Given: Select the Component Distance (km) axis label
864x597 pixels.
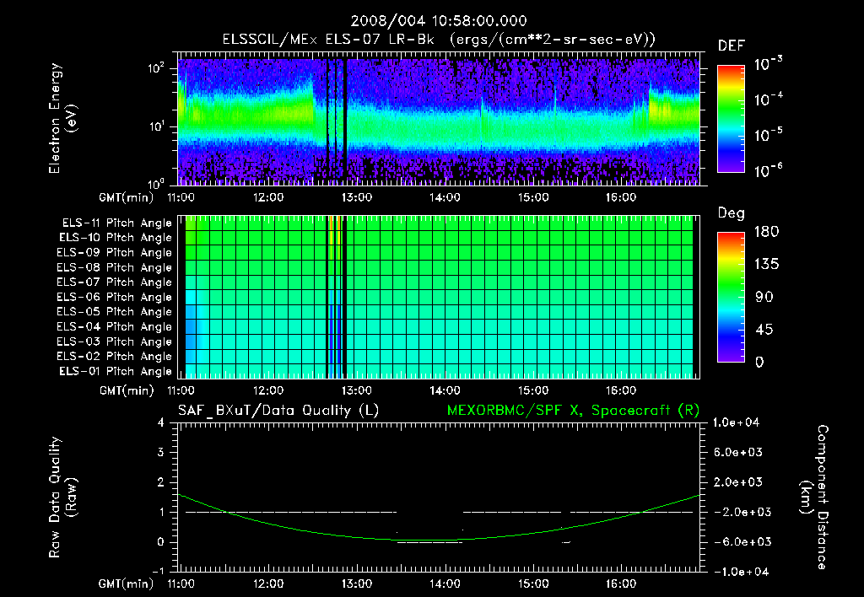Looking at the screenshot, I should [x=814, y=497].
